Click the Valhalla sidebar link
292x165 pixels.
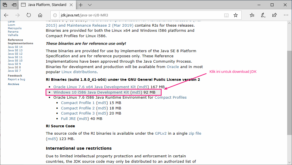tap(13, 35)
